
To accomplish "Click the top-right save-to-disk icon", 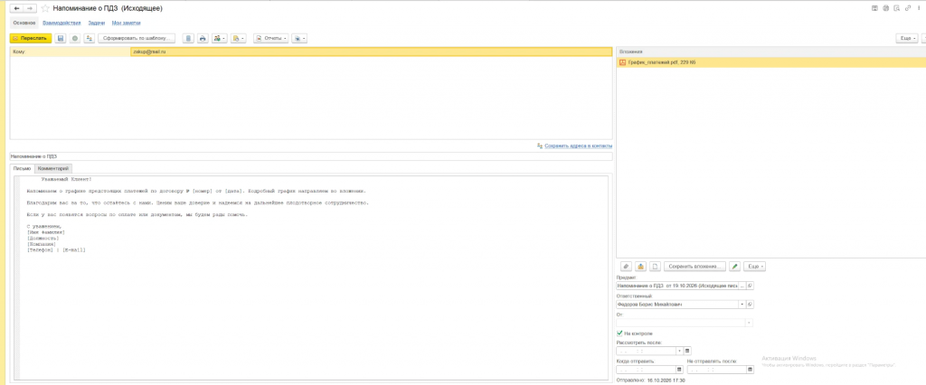I will [x=875, y=8].
